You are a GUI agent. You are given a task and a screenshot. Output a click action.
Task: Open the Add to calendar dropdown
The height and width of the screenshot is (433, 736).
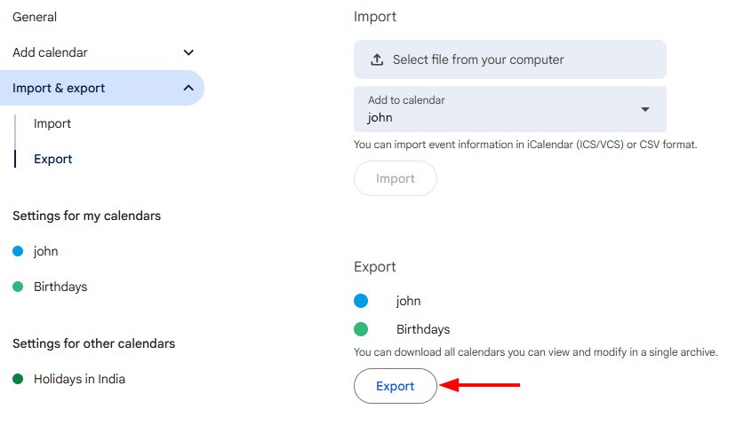(645, 109)
